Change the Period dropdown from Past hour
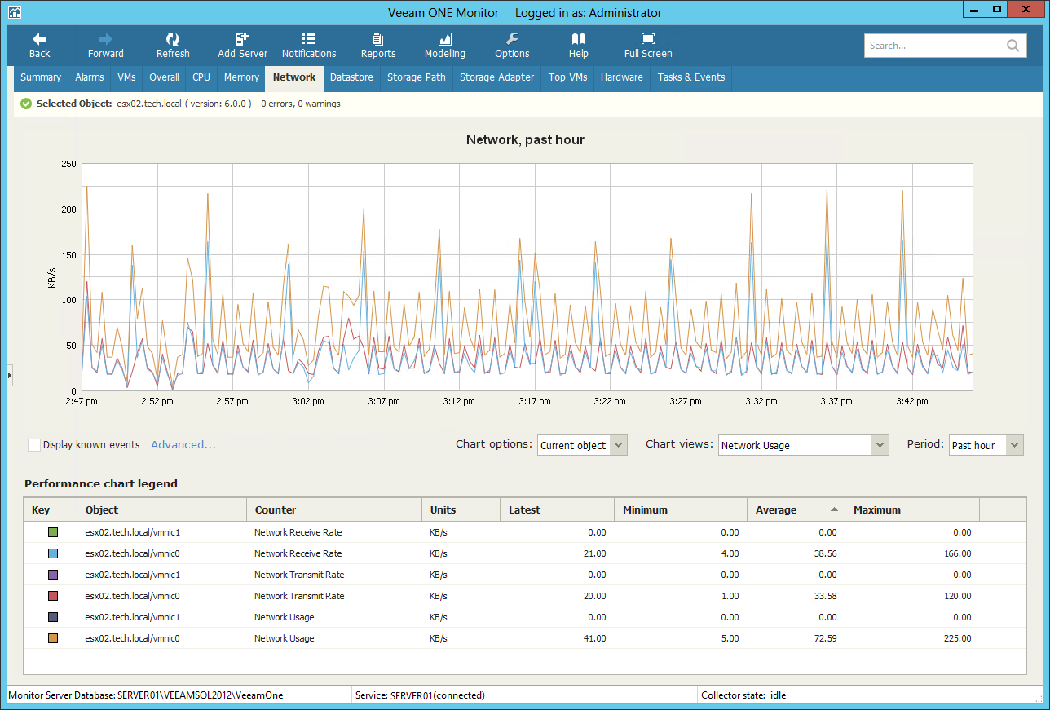 coord(1014,445)
